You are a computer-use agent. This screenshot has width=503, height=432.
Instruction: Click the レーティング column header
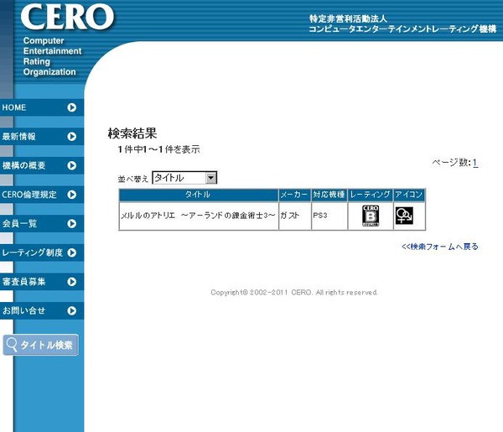click(x=371, y=195)
